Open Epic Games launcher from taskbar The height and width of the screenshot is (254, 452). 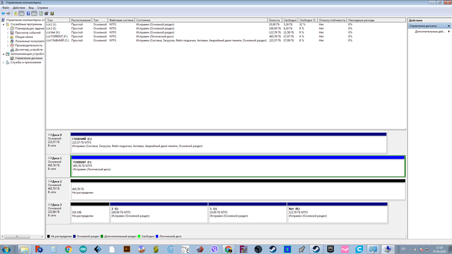point(331,249)
